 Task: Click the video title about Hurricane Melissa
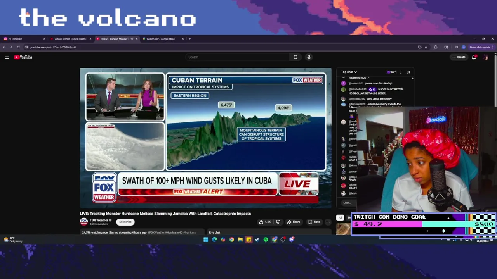(x=165, y=214)
